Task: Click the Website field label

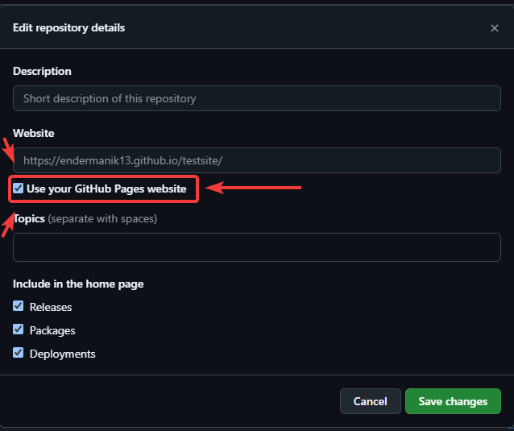Action: click(34, 133)
